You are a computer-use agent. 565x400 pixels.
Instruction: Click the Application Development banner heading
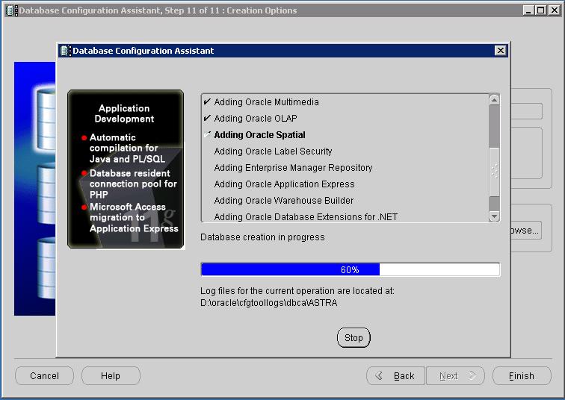[x=124, y=113]
